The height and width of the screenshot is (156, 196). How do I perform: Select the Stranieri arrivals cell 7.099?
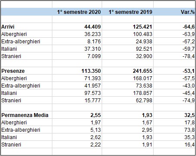tap(77, 56)
